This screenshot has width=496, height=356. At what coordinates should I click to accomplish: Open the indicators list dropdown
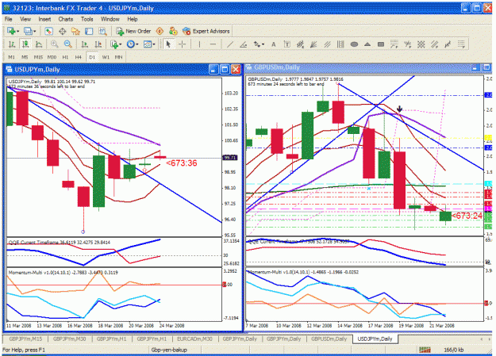(x=120, y=44)
